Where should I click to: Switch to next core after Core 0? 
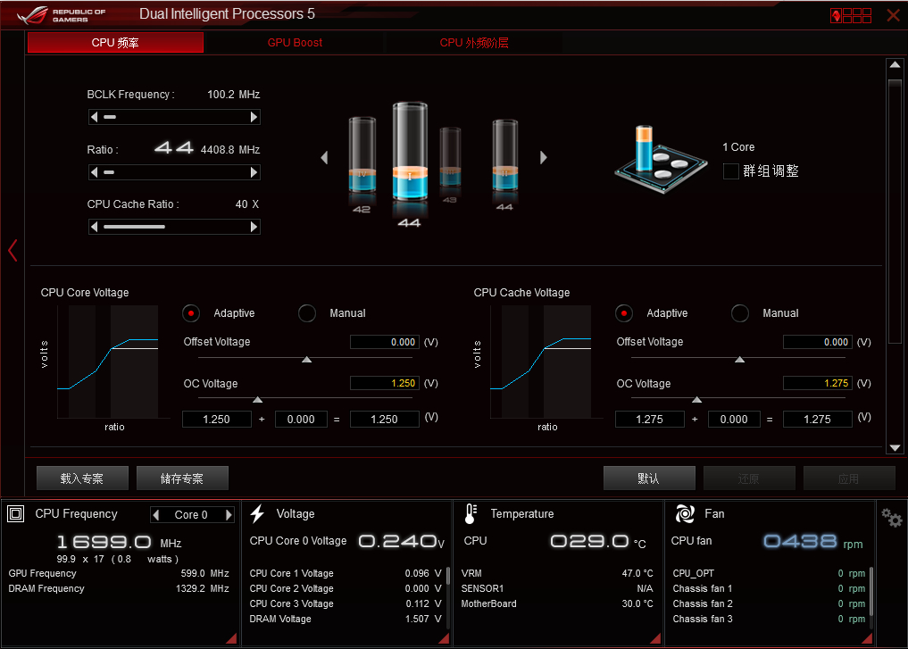point(229,515)
